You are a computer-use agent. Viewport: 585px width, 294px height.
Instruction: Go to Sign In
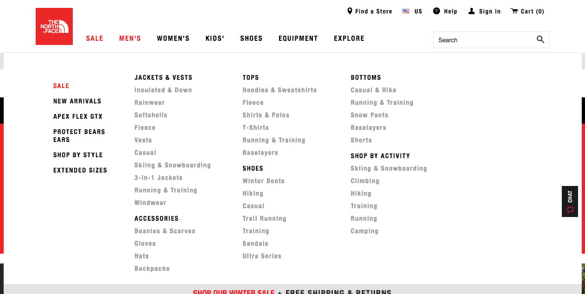(x=490, y=12)
